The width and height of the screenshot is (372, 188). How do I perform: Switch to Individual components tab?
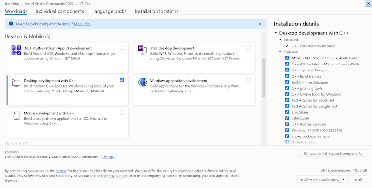click(60, 11)
